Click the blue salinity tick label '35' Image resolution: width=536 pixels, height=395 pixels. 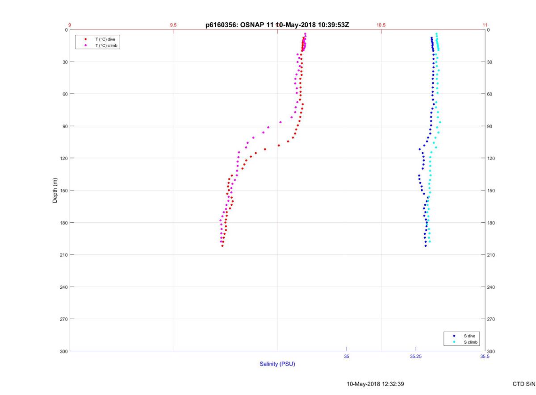tap(347, 357)
